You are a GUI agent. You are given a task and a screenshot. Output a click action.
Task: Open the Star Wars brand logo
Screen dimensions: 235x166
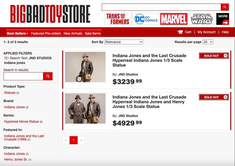click(202, 19)
